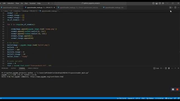
Task: Open the Terminal menu
Action: point(32,3)
